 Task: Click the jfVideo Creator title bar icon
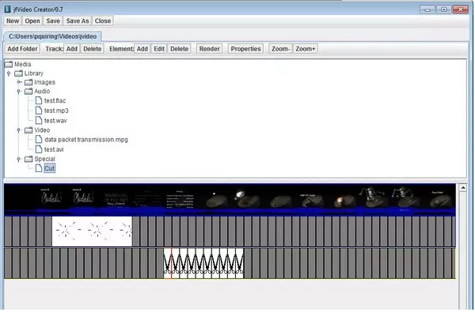click(8, 9)
